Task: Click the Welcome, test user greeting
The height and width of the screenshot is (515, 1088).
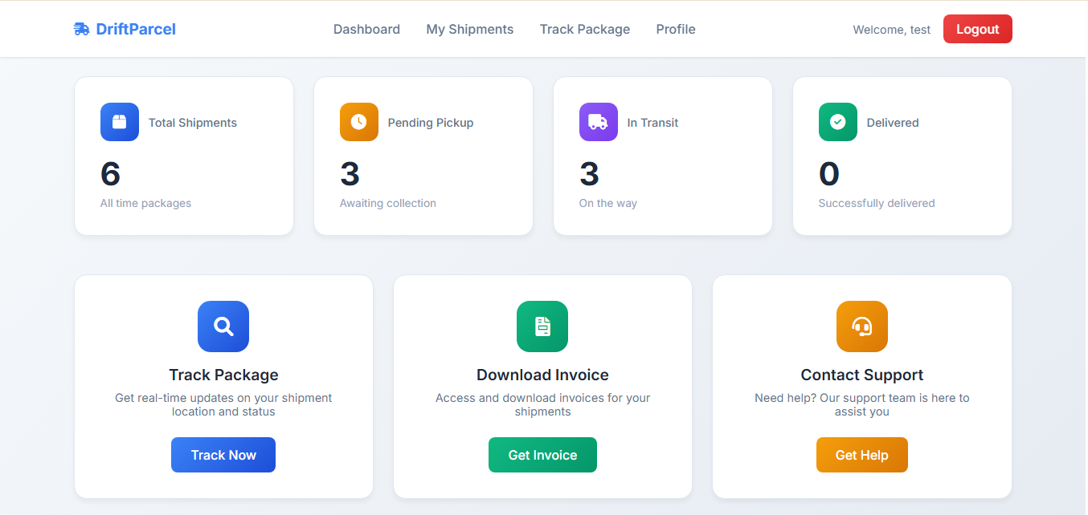Action: (x=891, y=29)
